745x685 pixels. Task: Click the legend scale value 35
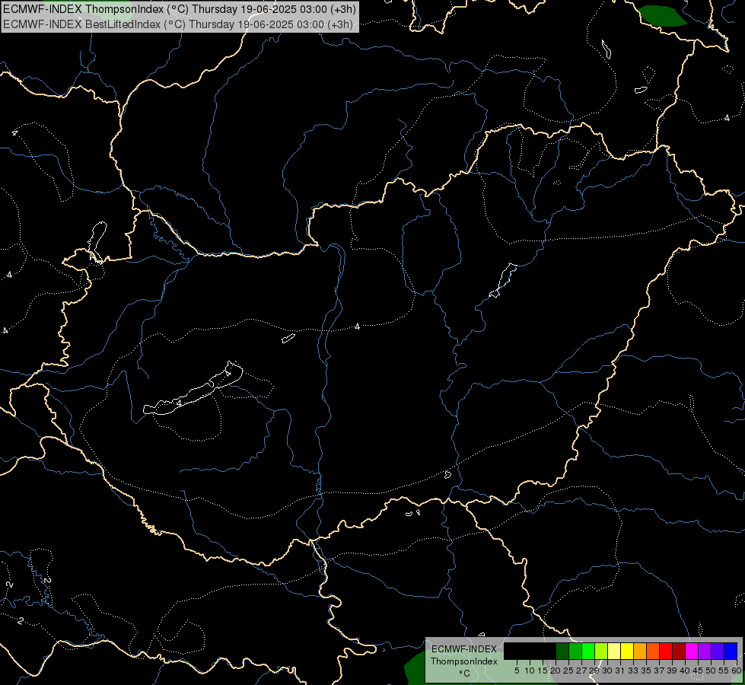tap(646, 671)
